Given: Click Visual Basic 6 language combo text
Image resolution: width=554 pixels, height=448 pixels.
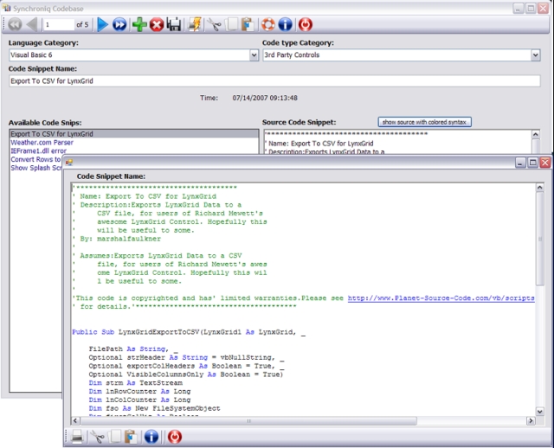Looking at the screenshot, I should 31,55.
